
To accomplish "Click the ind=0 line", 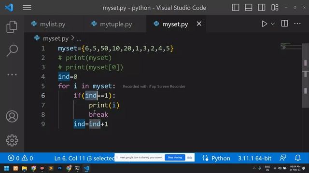I will coord(68,76).
